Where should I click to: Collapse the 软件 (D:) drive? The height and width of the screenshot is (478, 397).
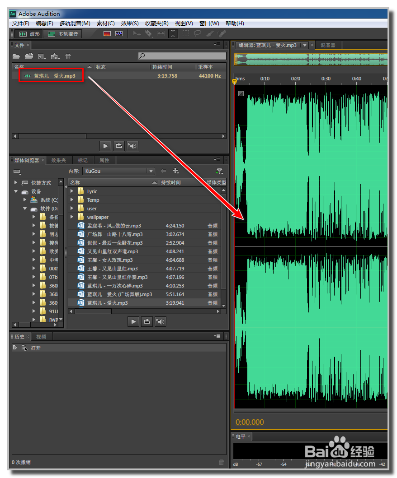pos(25,209)
